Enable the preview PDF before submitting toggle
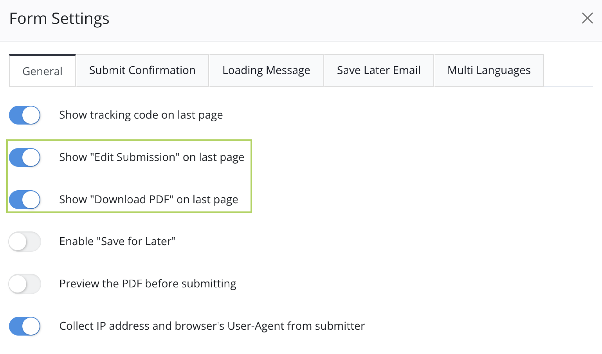This screenshot has width=602, height=354. [x=25, y=284]
